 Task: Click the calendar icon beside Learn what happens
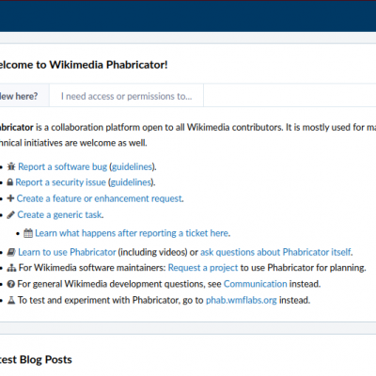(28, 233)
